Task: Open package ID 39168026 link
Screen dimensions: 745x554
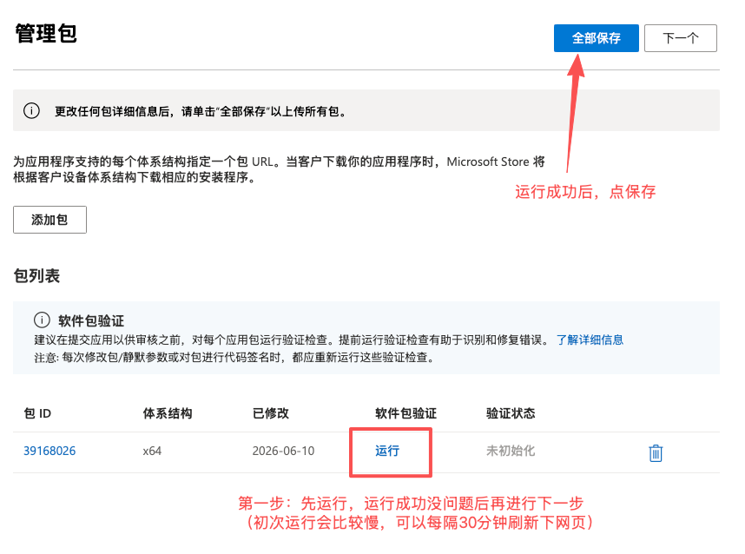Action: pos(49,451)
